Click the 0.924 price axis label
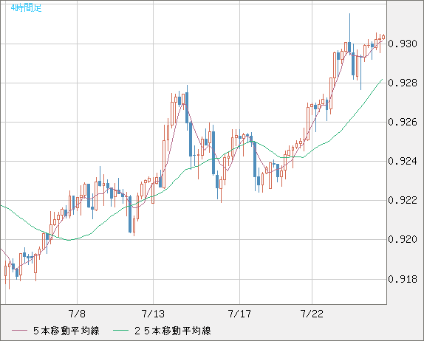 coord(403,161)
